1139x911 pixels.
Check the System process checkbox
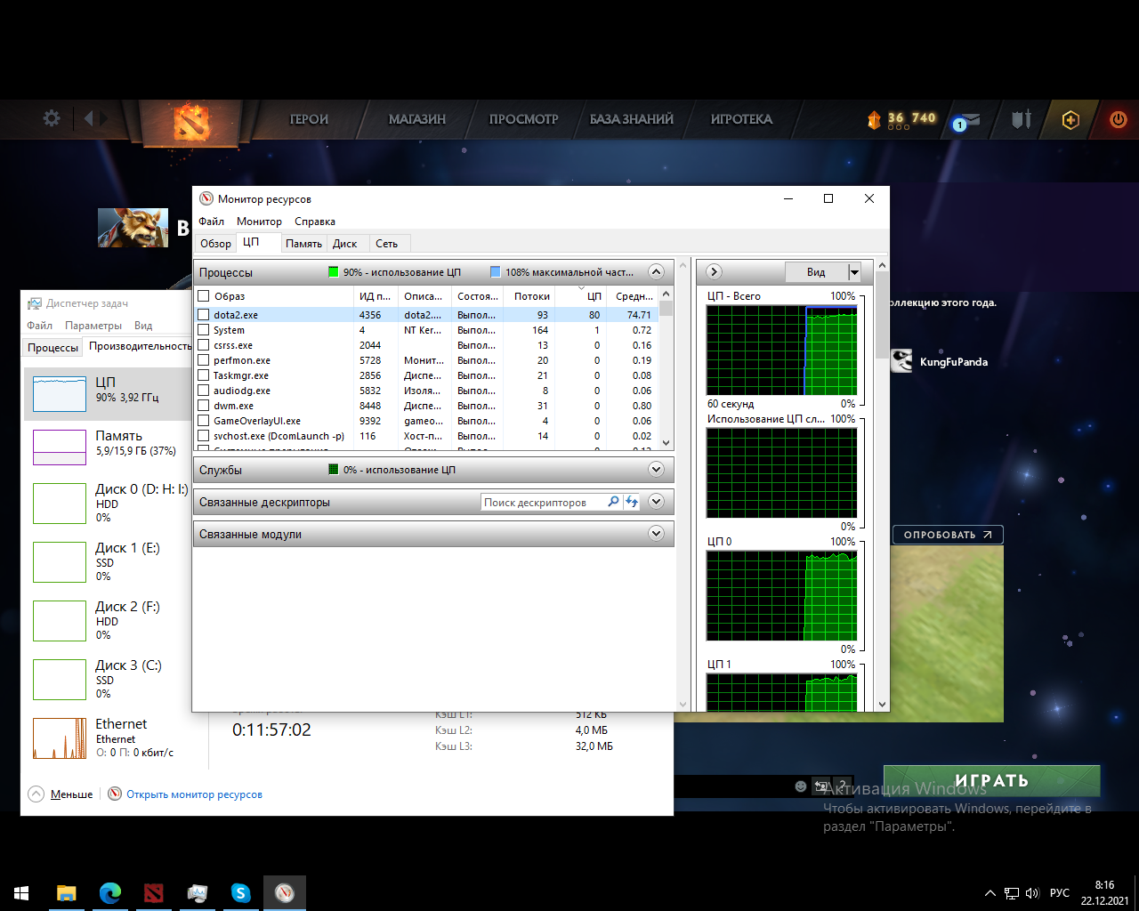(x=204, y=330)
